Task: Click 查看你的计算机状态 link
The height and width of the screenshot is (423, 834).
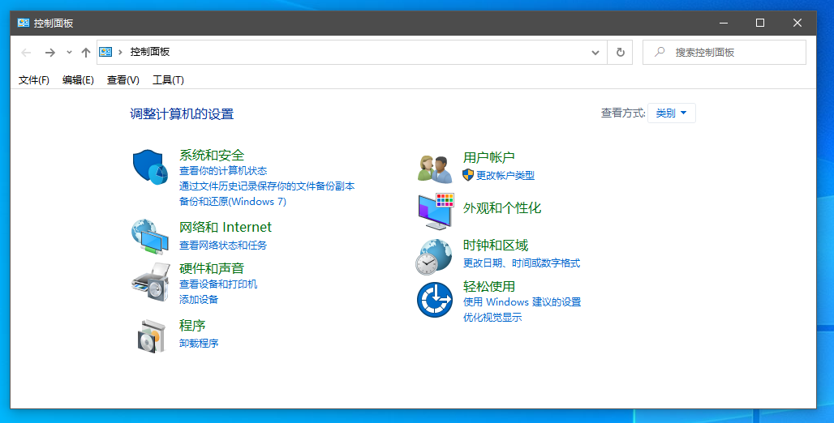Action: 223,171
